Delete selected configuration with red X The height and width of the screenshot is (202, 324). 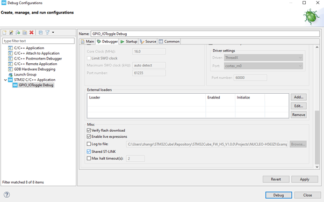tap(31, 32)
